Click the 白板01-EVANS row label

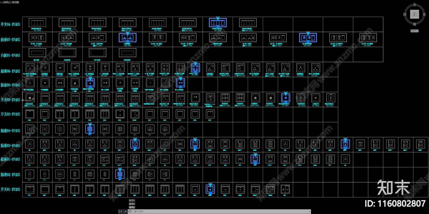click(10, 55)
